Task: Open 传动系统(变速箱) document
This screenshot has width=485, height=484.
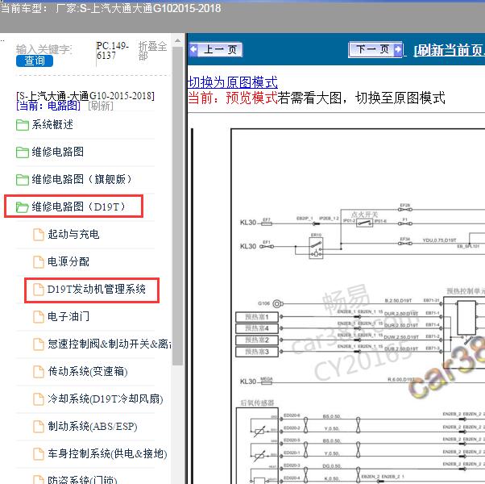Action: pyautogui.click(x=88, y=371)
